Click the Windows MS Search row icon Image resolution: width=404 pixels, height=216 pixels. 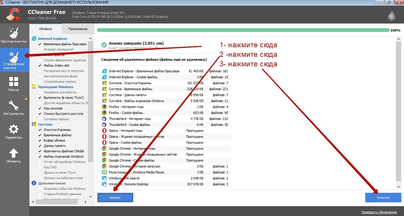[104, 178]
